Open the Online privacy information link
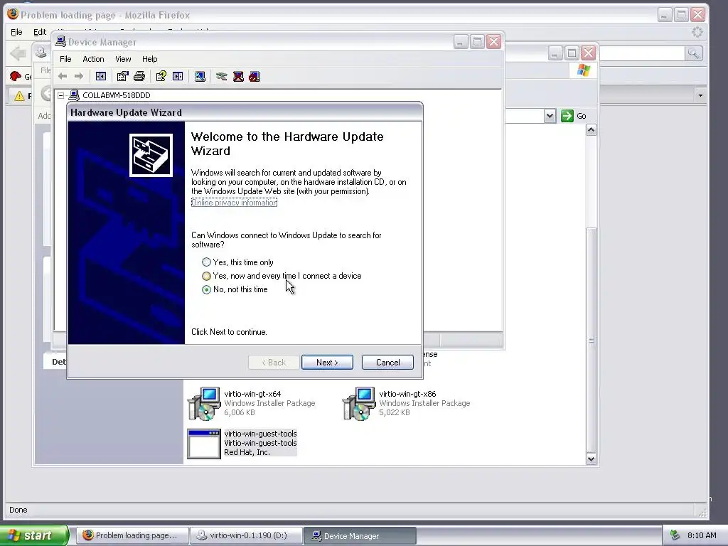The image size is (728, 546). (234, 203)
